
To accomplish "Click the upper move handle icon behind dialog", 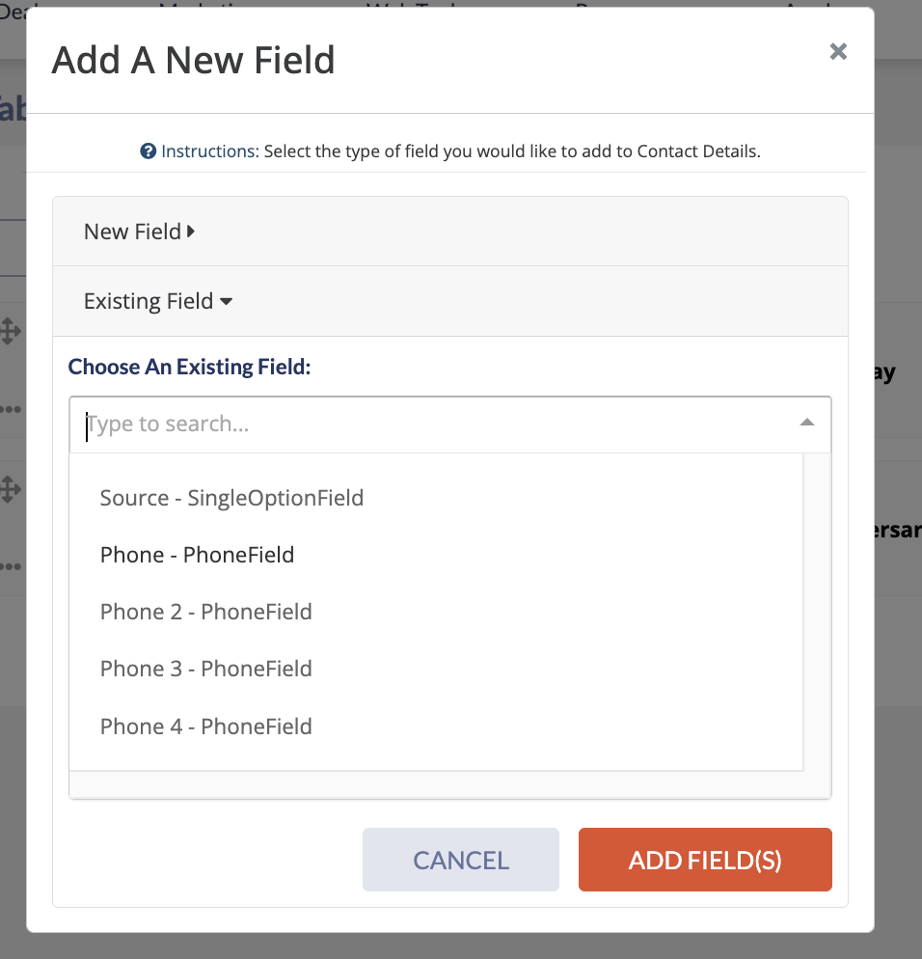I will tap(10, 331).
